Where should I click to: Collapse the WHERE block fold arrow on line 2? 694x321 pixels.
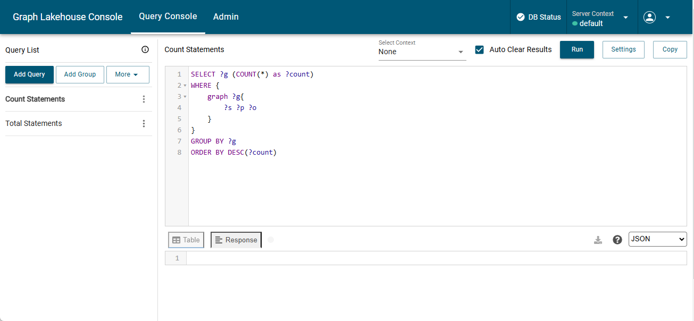(x=185, y=86)
